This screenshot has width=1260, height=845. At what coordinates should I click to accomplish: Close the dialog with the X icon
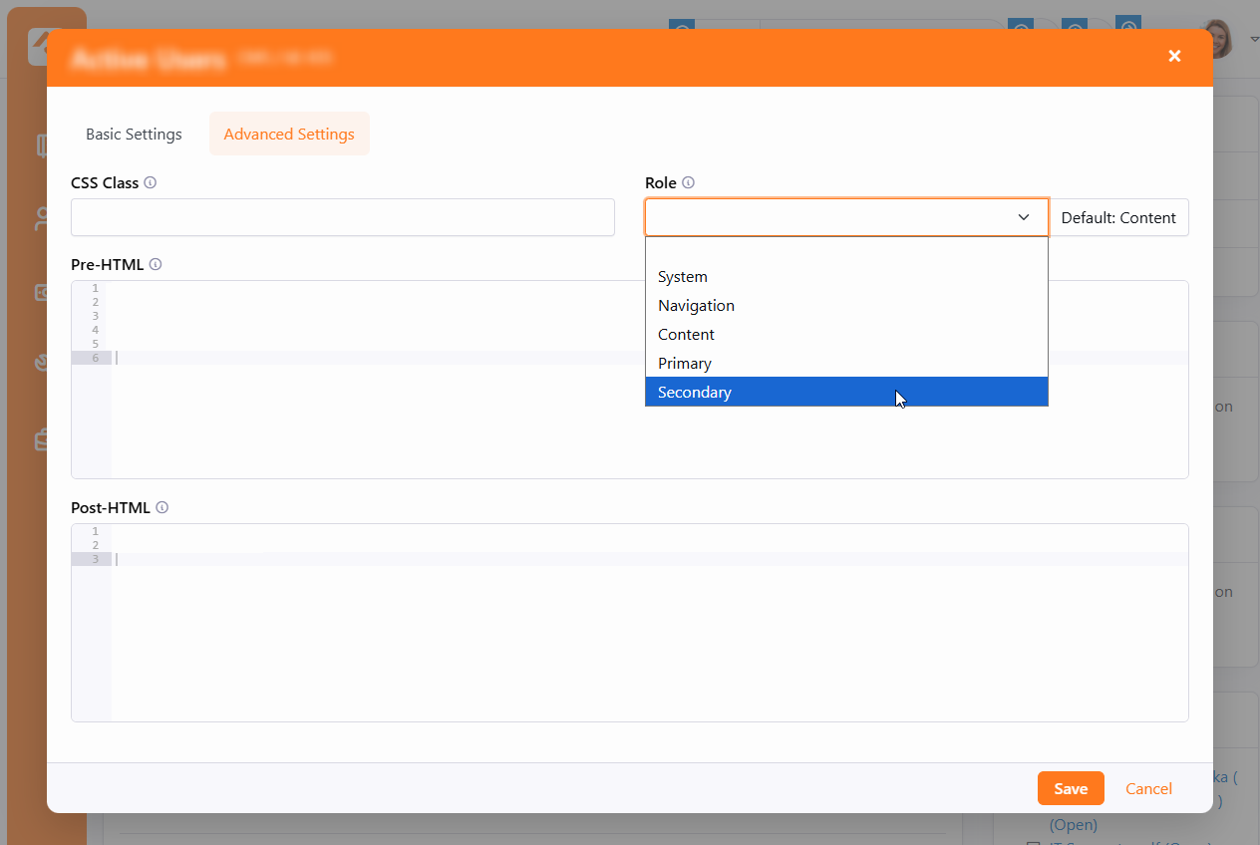1174,56
